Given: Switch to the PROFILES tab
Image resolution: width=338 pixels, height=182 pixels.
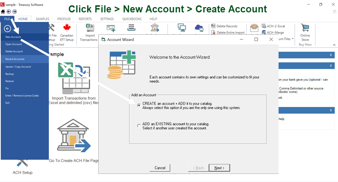Looking at the screenshot, I should click(64, 19).
